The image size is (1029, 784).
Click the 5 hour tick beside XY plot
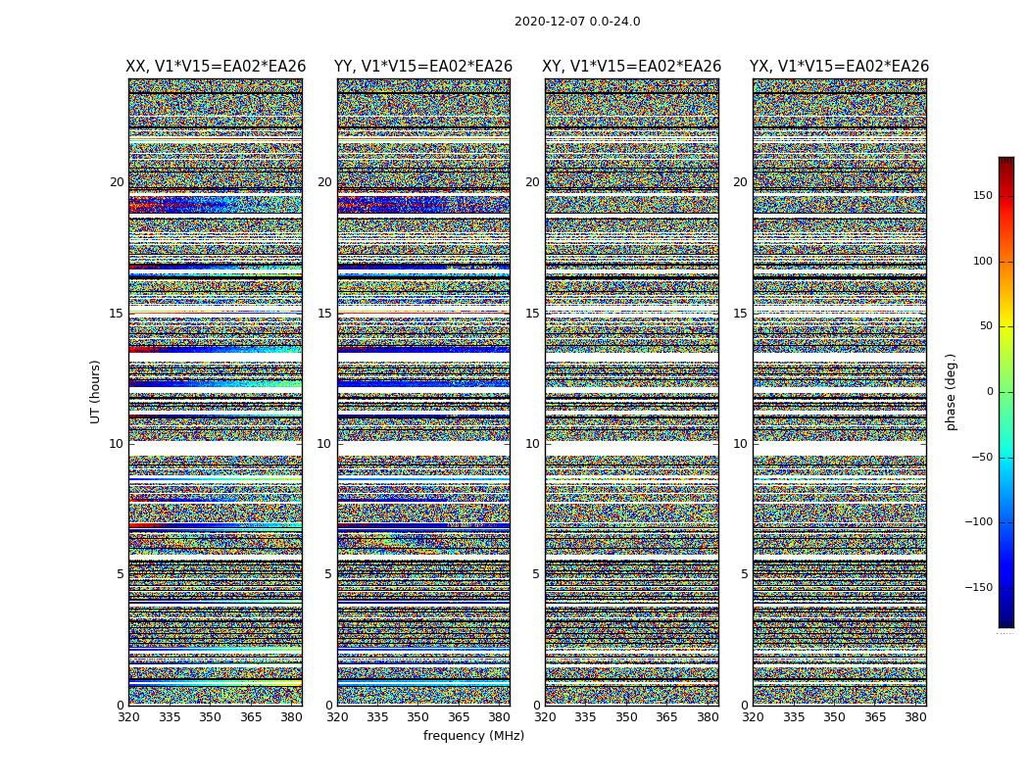tap(535, 574)
